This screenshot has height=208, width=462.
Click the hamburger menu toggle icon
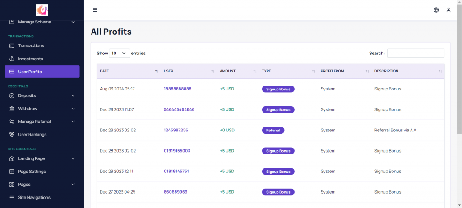point(94,10)
